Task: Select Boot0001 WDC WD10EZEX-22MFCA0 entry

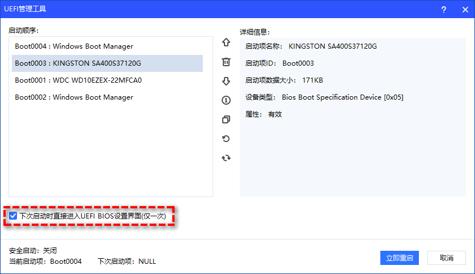Action: [x=78, y=80]
